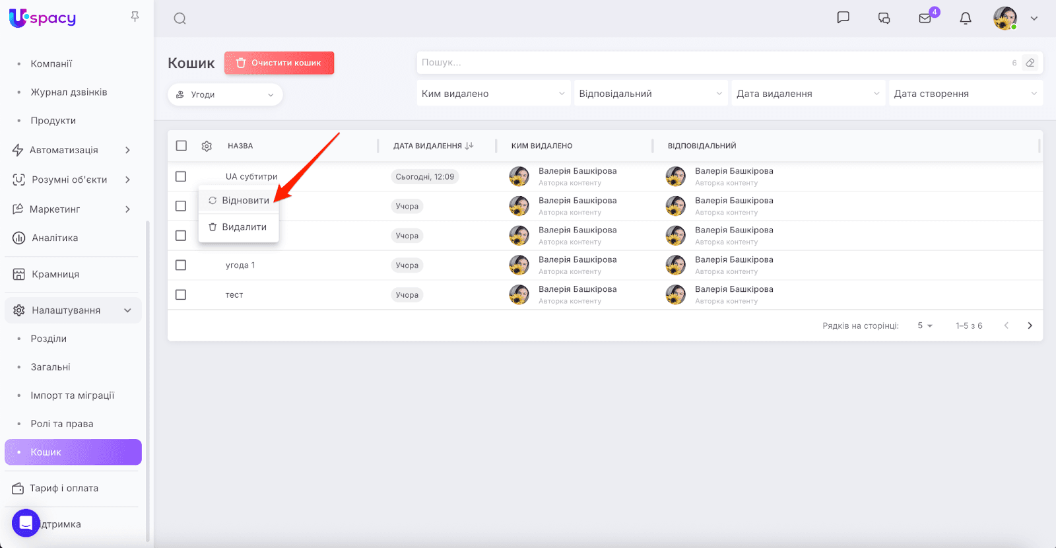Click the notifications bell icon
Screen dimensions: 1056x548
966,18
